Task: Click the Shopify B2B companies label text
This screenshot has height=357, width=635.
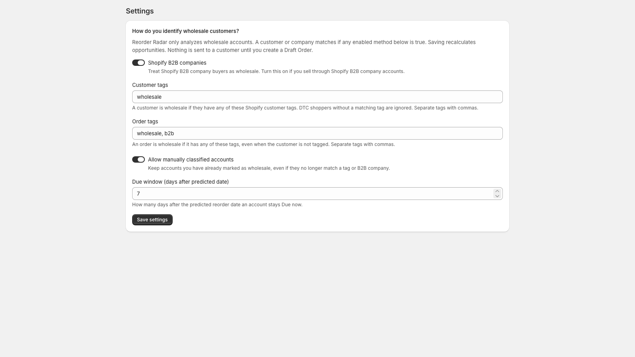Action: coord(177,63)
